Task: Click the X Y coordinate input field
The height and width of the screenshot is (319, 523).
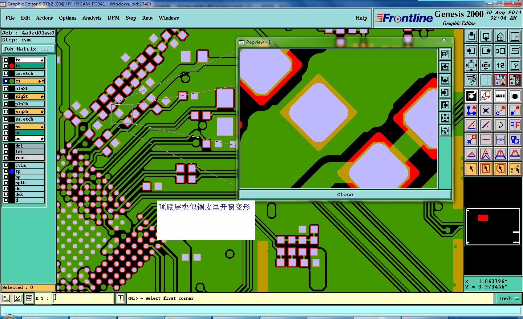Action: (84, 298)
